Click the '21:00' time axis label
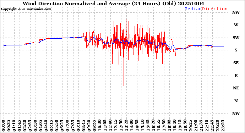245x133 pixels. click(196, 126)
